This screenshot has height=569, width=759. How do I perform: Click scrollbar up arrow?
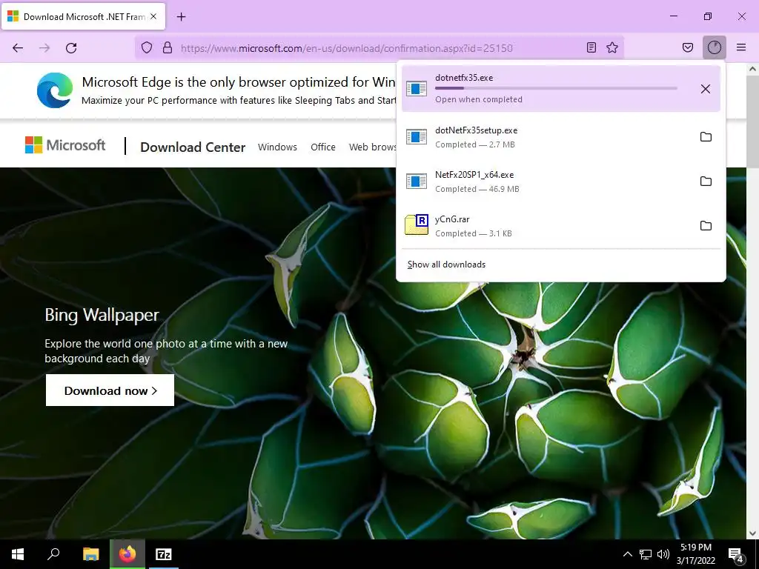[x=752, y=69]
